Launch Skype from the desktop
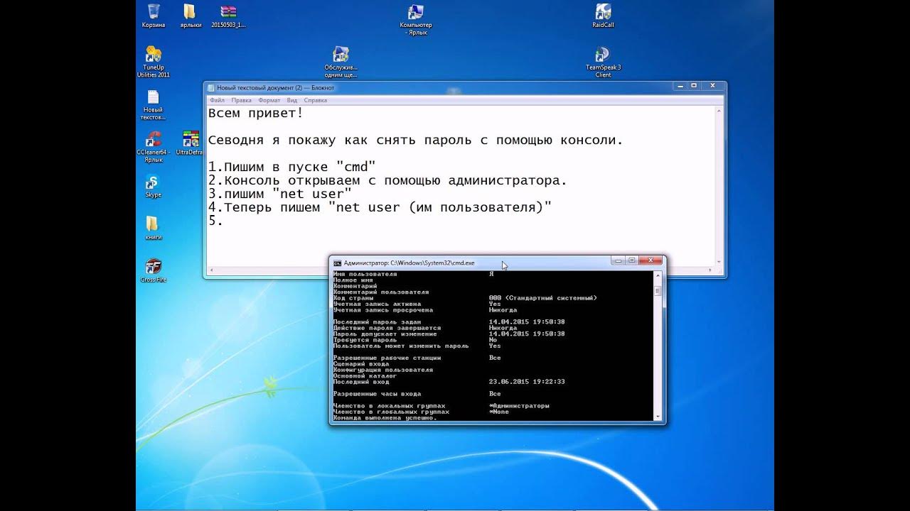 153,186
